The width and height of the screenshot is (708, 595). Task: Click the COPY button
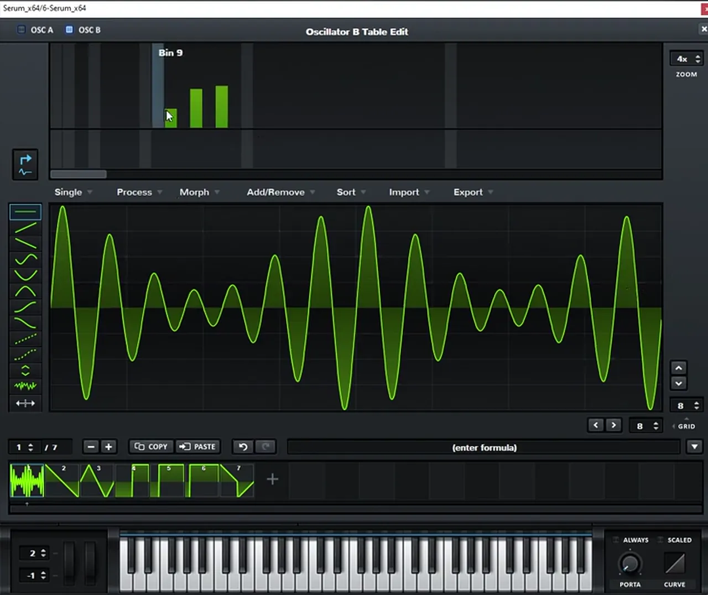(152, 447)
